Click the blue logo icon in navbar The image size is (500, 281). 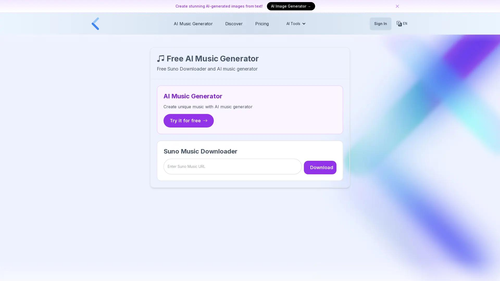95,23
